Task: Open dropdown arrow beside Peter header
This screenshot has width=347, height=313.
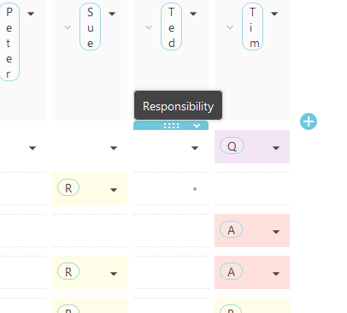Action: pyautogui.click(x=31, y=14)
